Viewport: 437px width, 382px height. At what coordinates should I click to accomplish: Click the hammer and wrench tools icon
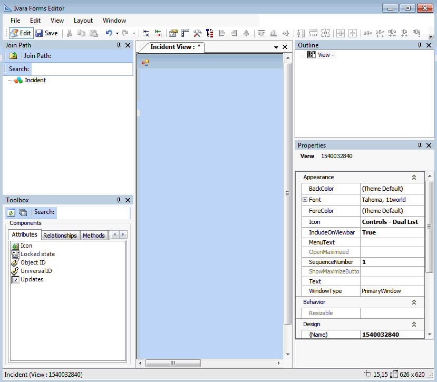[197, 33]
